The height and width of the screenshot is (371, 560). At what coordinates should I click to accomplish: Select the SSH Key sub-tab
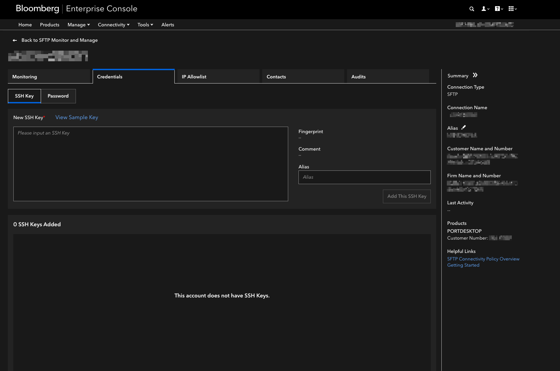(24, 96)
